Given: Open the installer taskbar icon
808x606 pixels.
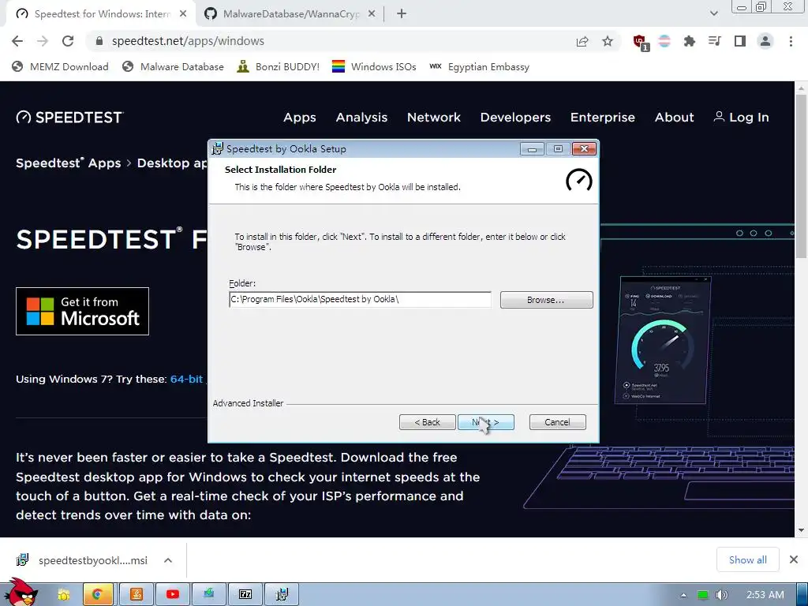Looking at the screenshot, I should pos(282,595).
